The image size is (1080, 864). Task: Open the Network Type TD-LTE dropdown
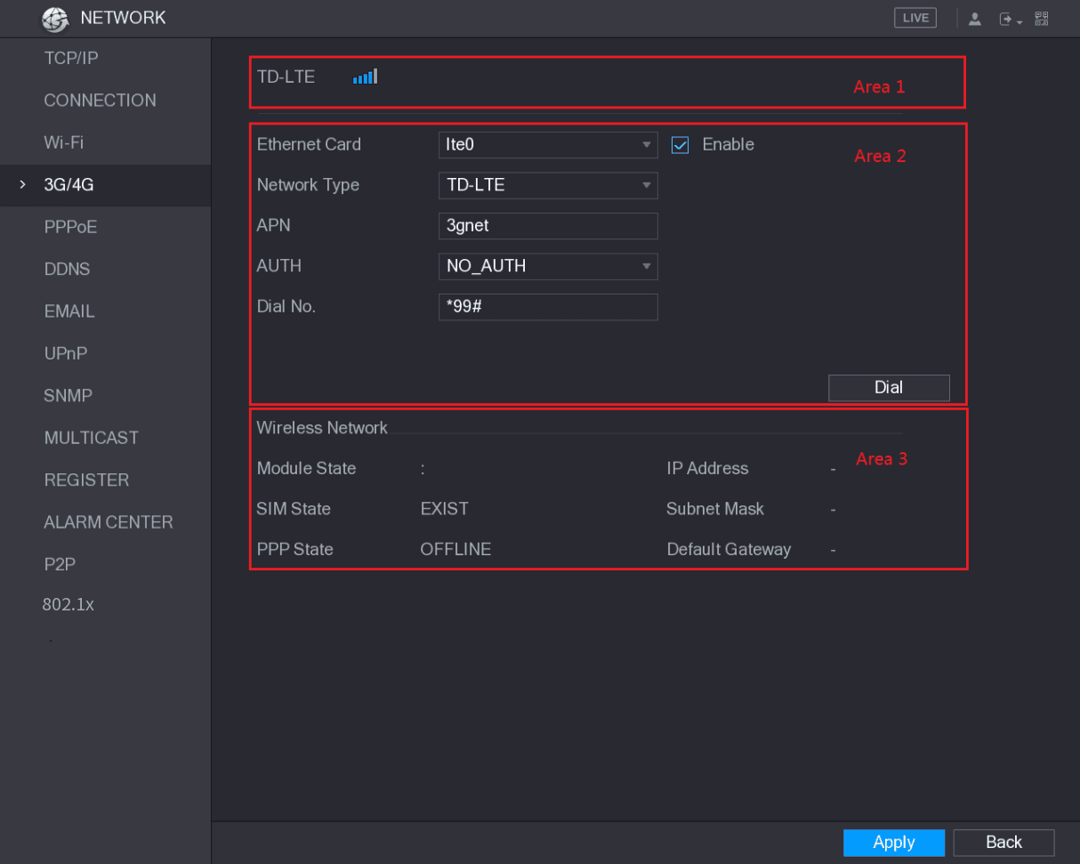click(548, 185)
